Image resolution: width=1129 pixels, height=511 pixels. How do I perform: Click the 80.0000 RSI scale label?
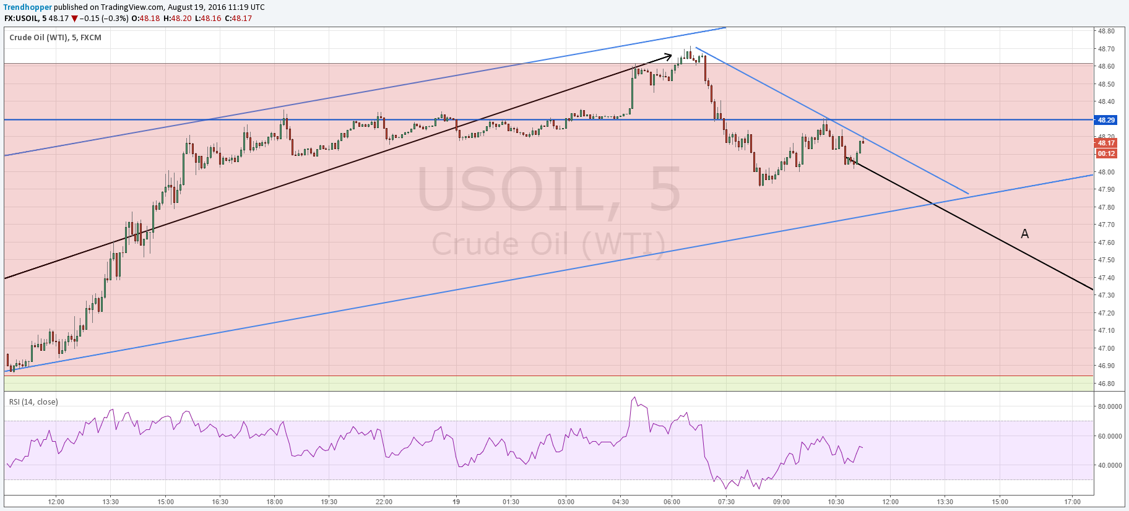click(x=1110, y=406)
